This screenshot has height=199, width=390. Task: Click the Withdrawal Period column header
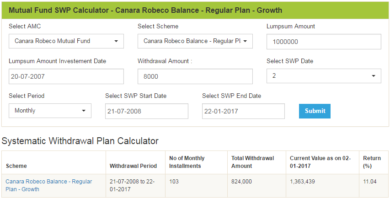[x=133, y=166]
